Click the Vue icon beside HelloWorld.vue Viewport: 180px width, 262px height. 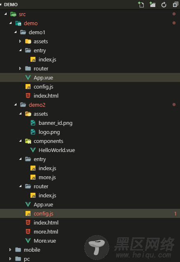[x=33, y=150]
